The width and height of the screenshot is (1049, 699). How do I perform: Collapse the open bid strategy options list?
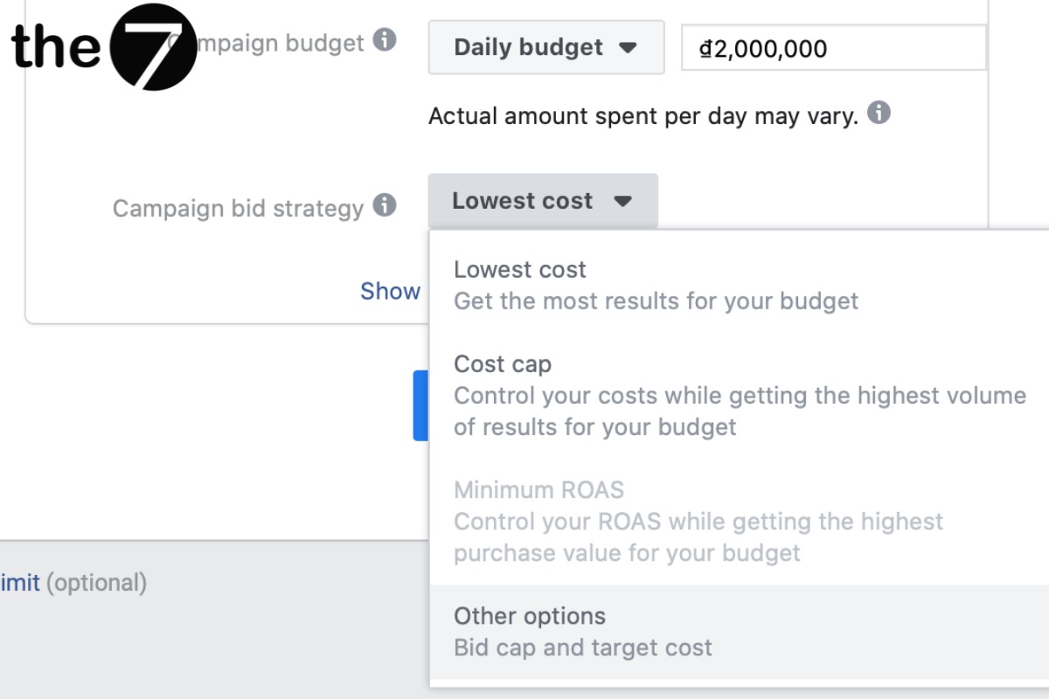point(543,200)
